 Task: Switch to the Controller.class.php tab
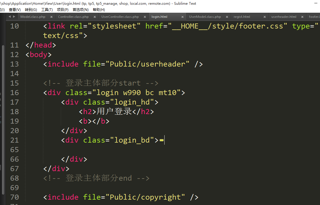(x=73, y=17)
